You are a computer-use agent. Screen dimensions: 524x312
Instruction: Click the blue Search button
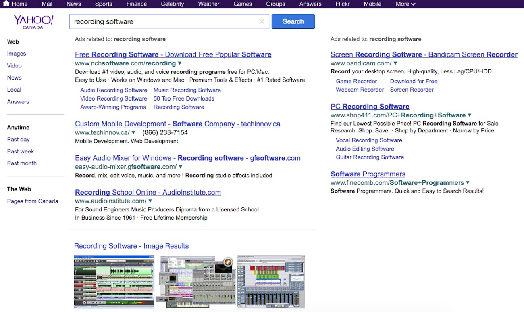click(293, 21)
